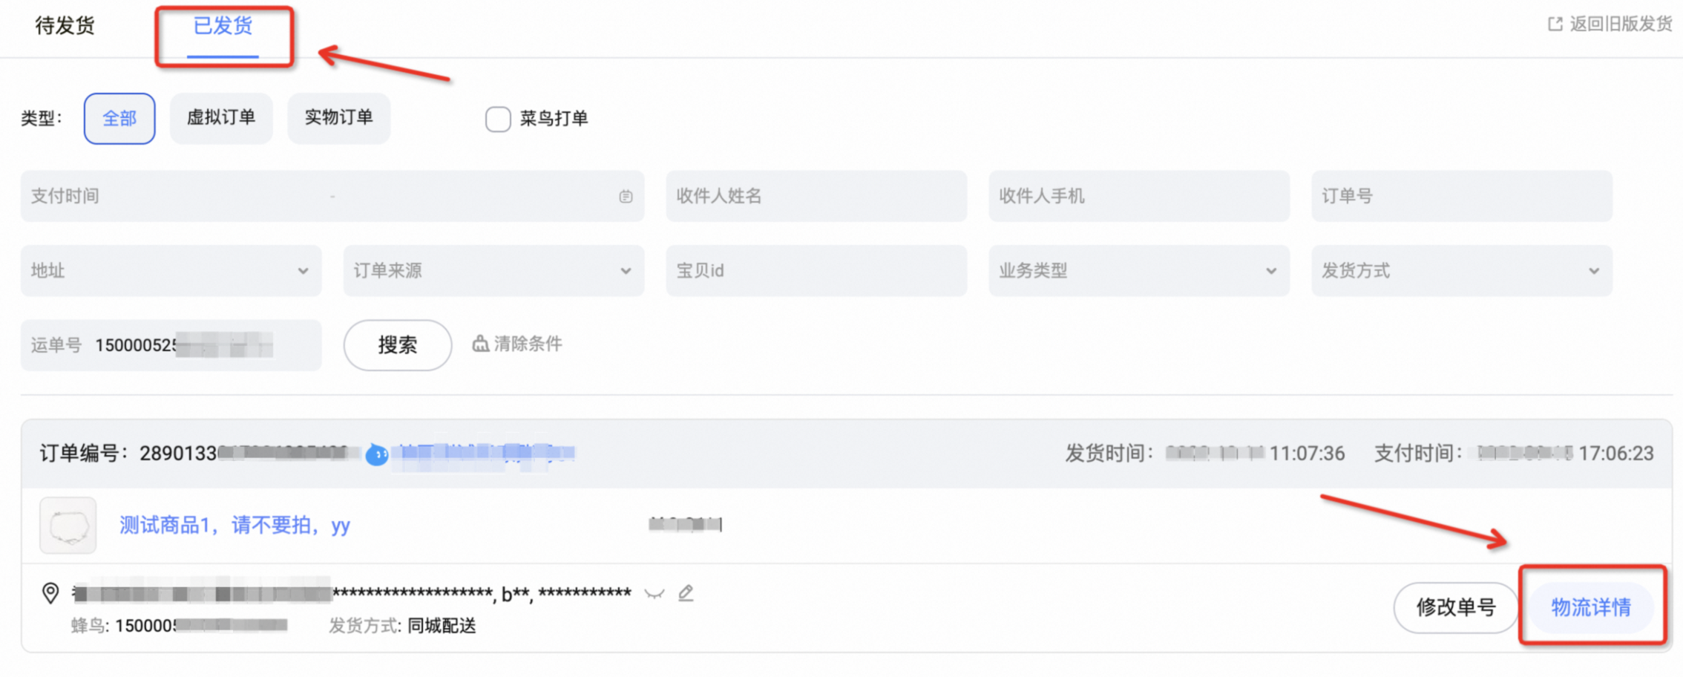The image size is (1683, 677).
Task: Click the blue Wangwang chat icon by order number
Action: tap(377, 454)
